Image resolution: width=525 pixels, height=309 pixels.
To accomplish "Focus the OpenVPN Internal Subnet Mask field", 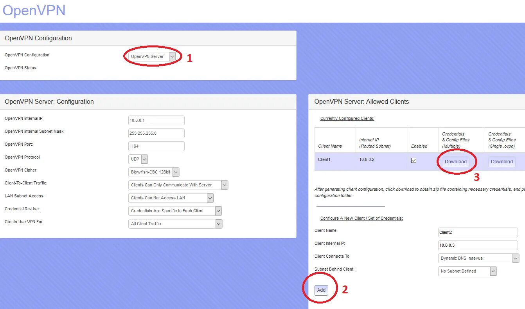I will pos(156,133).
